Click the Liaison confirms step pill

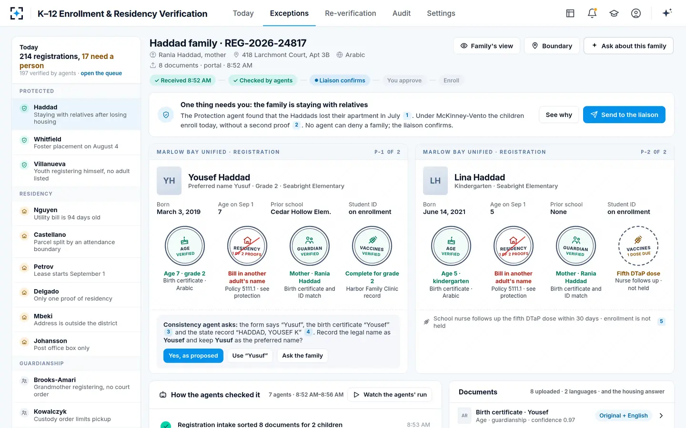[340, 80]
